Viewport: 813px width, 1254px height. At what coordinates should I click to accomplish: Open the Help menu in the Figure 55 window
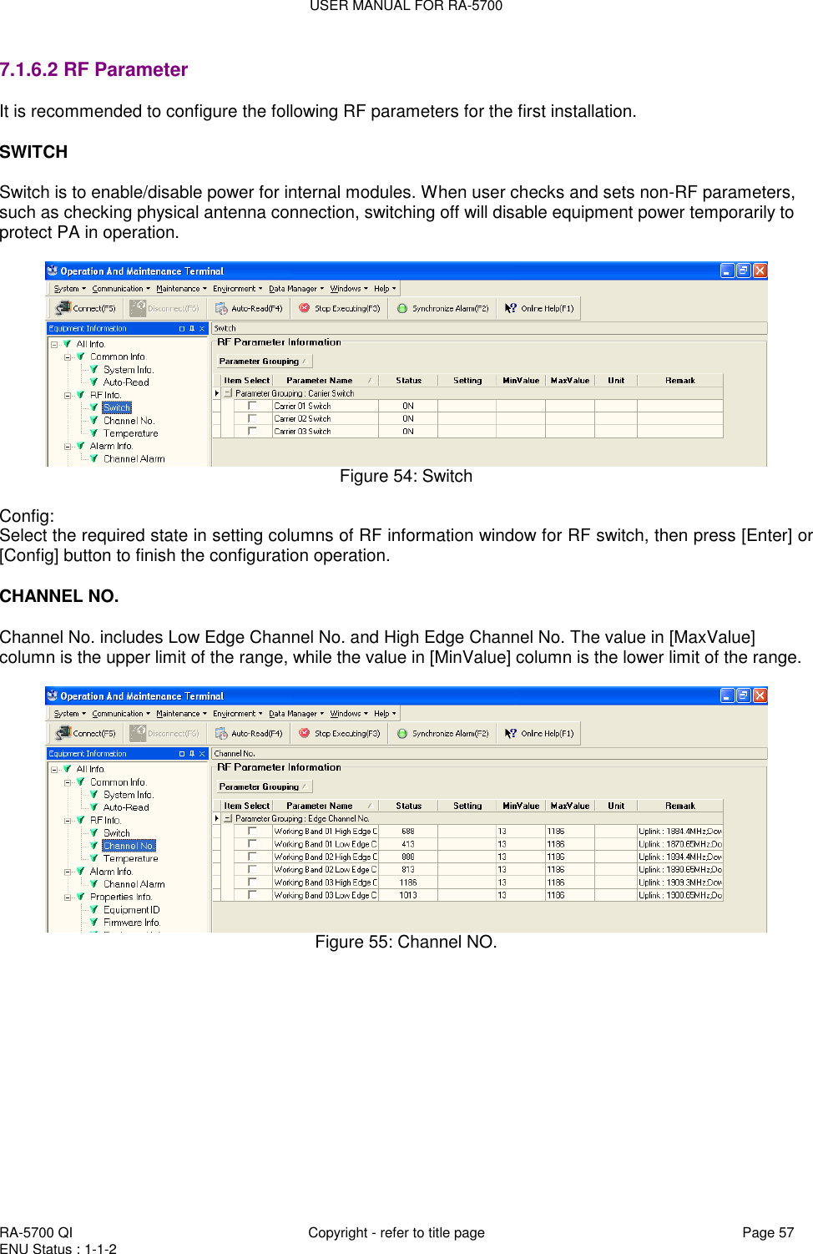[x=385, y=713]
